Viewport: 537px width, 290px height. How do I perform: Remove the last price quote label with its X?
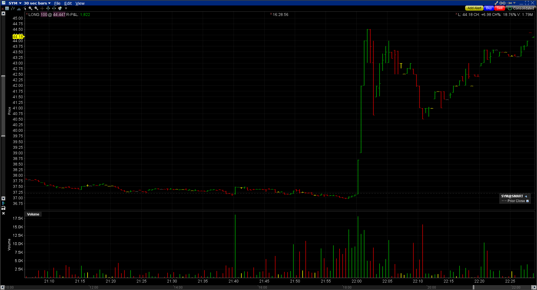456,14
